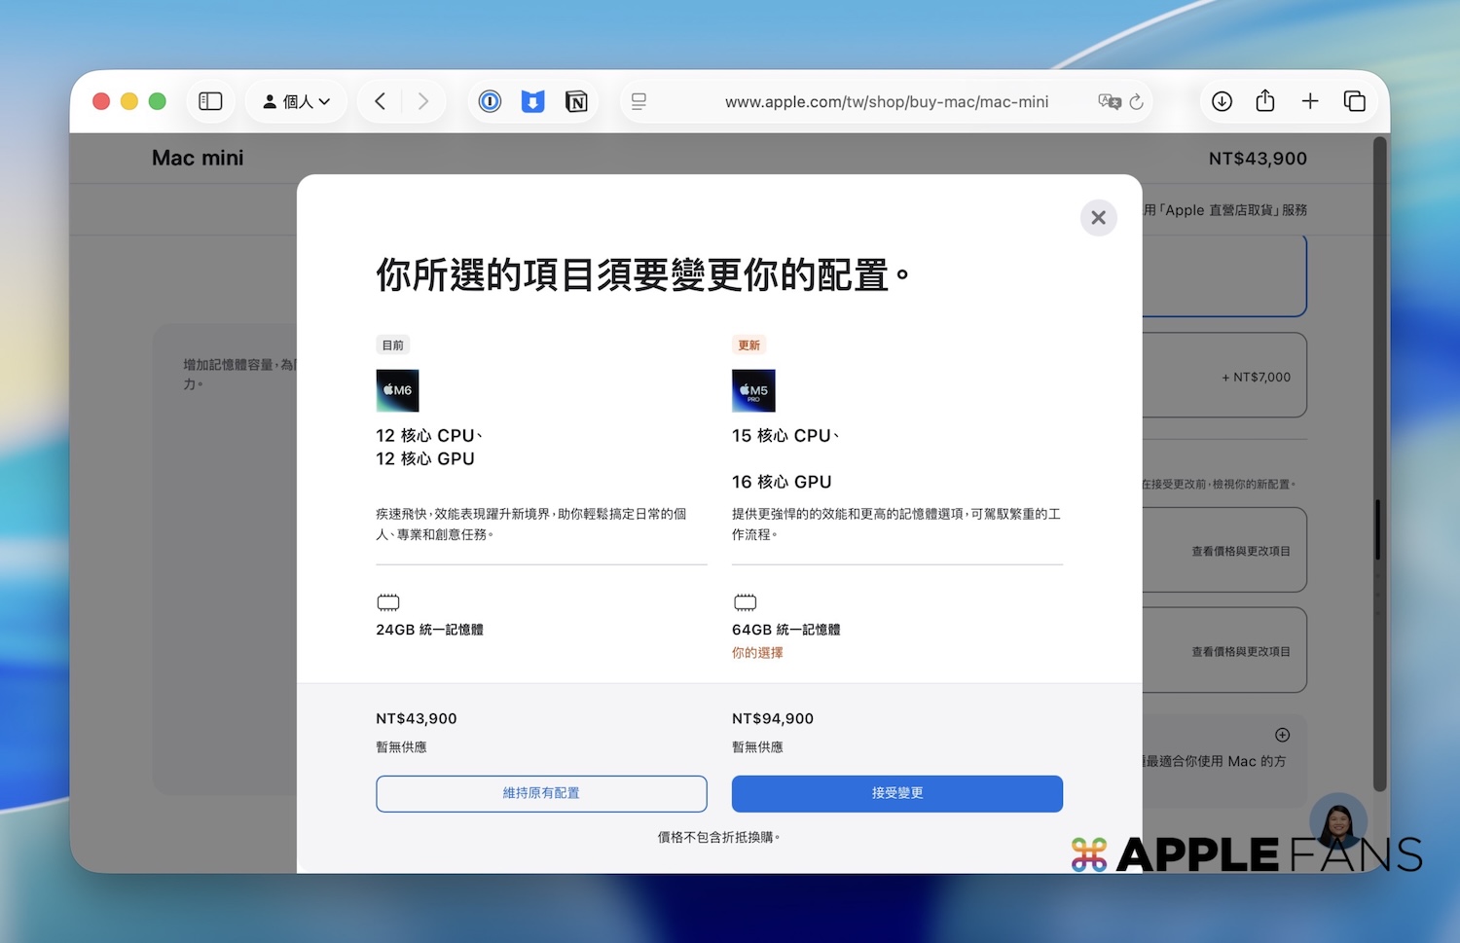The height and width of the screenshot is (943, 1460).
Task: Select the + NT$7,000 option card
Action: point(1224,376)
